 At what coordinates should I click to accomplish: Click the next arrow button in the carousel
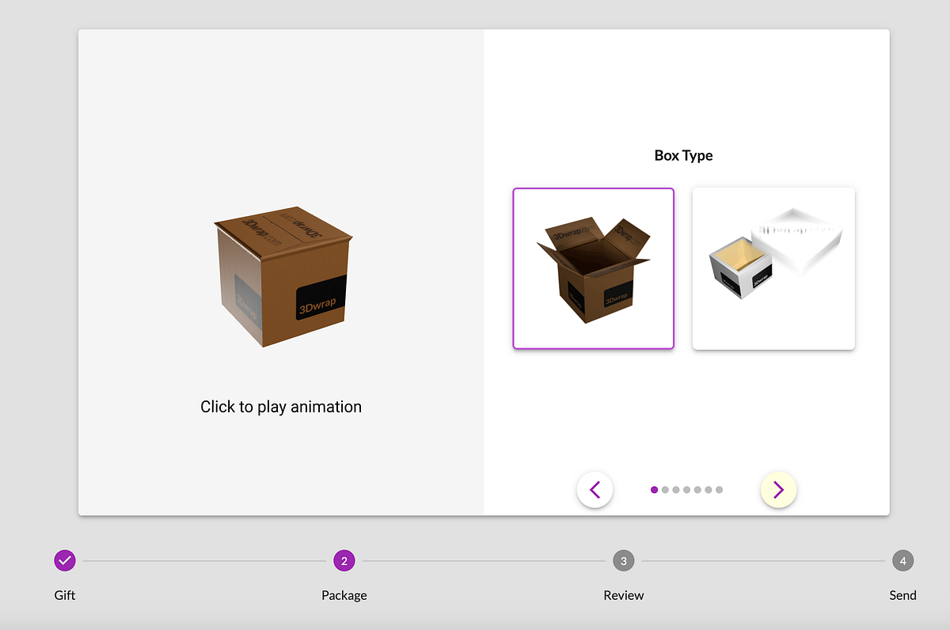point(778,490)
